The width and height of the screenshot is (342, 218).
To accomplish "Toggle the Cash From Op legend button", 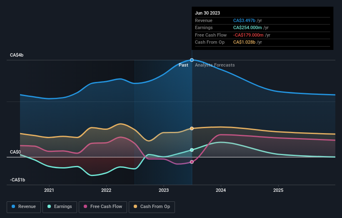I will [152, 207].
